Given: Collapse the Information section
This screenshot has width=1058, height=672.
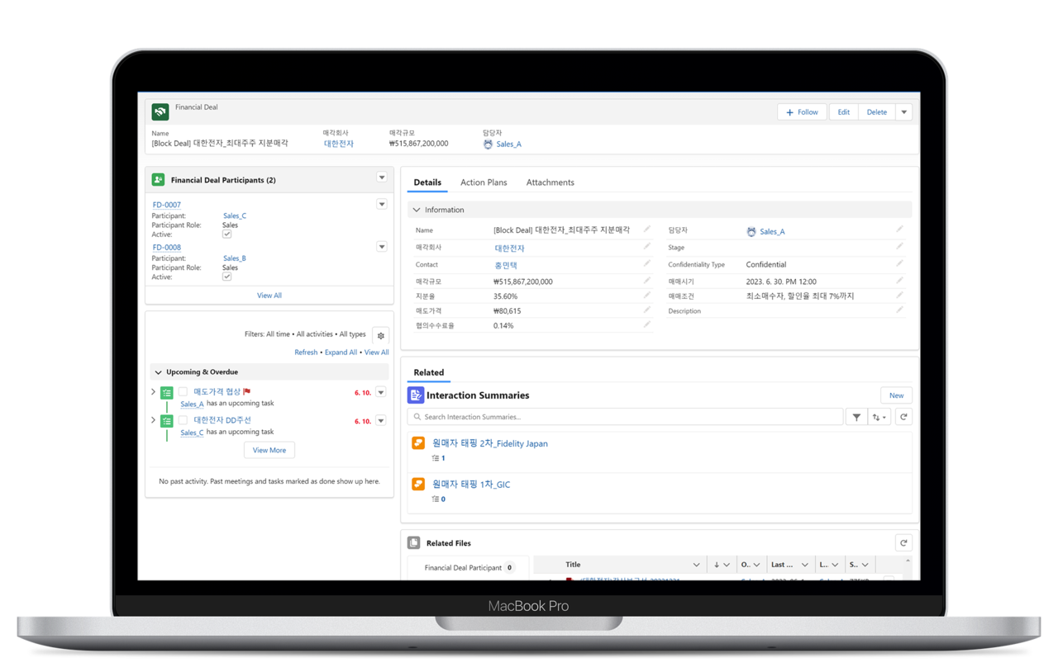Looking at the screenshot, I should [417, 210].
